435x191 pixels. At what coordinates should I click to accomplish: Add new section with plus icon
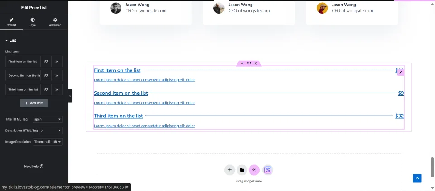click(230, 170)
